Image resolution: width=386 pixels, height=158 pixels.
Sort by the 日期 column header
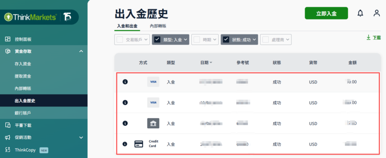[206, 62]
